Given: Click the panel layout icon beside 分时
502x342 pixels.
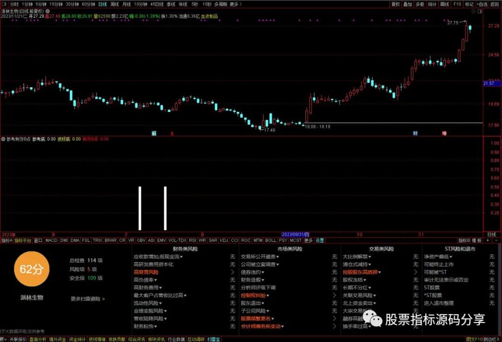Looking at the screenshot, I should pos(4,4).
